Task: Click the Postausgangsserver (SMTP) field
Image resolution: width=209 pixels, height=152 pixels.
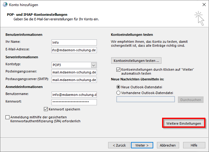Action: coord(74,80)
